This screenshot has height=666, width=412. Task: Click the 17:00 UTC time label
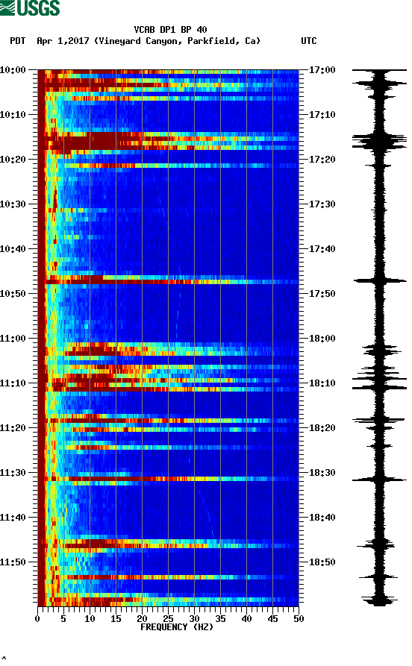(x=322, y=69)
